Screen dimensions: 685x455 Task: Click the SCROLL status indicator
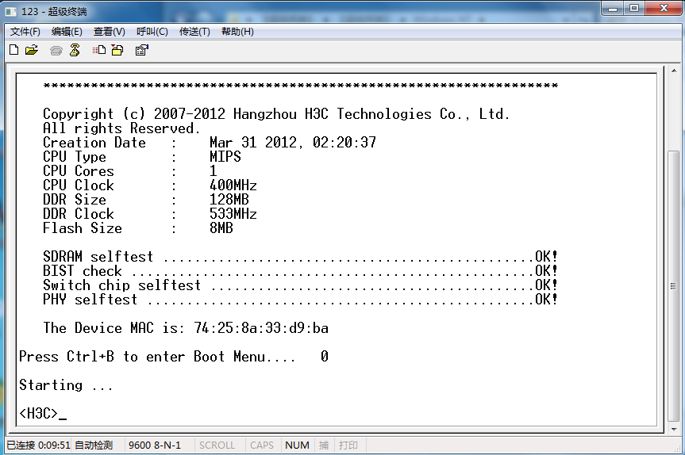coord(217,445)
